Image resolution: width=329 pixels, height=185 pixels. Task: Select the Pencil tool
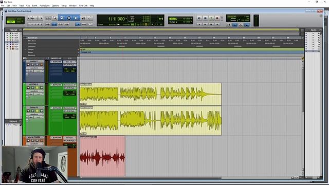[89, 18]
